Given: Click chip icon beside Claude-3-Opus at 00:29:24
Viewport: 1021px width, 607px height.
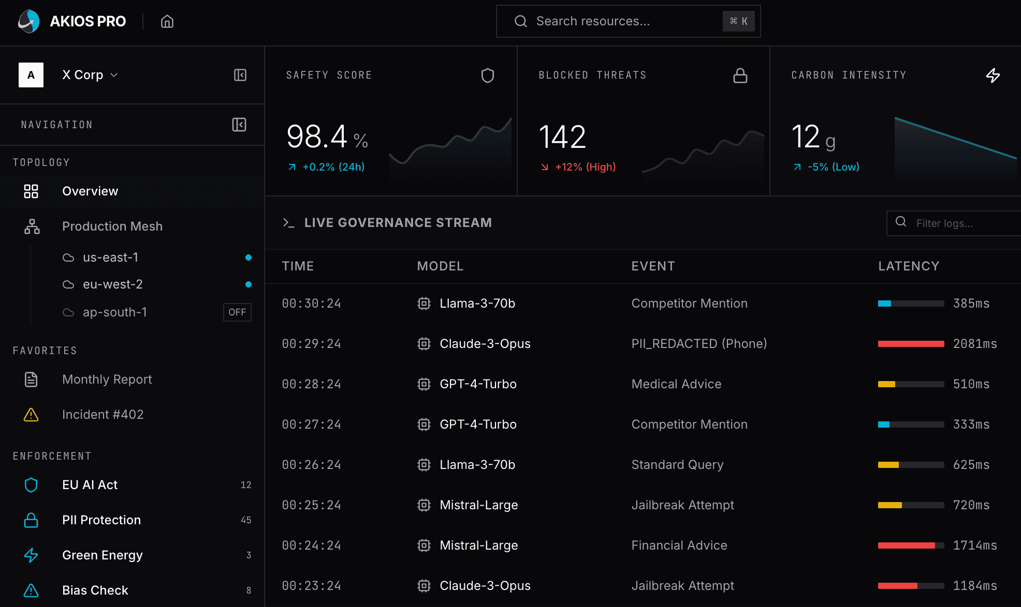Looking at the screenshot, I should pos(424,344).
